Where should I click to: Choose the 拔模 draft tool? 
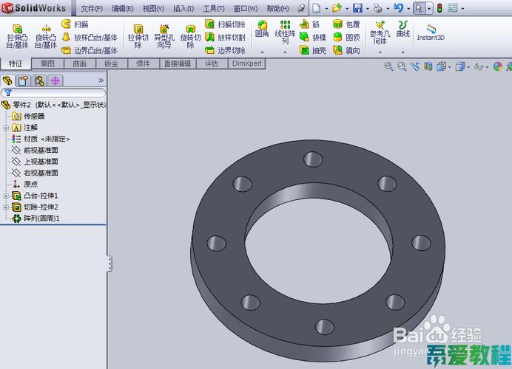click(x=313, y=37)
